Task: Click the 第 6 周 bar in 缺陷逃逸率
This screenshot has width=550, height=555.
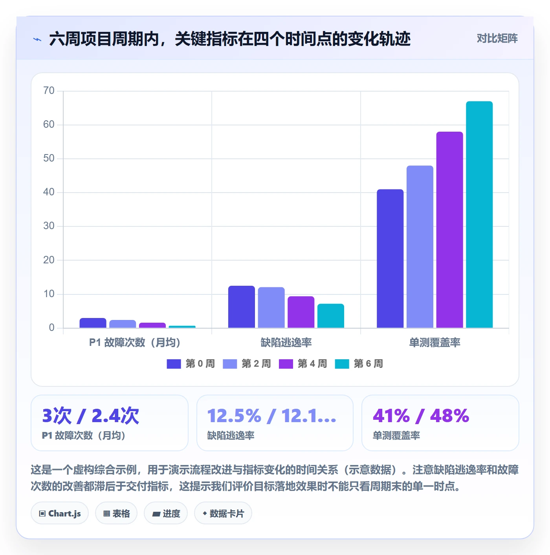Action: [x=331, y=316]
